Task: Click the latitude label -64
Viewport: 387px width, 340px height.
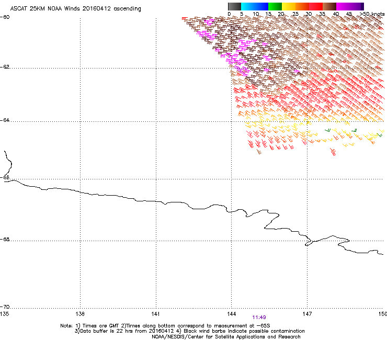Action: 5,120
